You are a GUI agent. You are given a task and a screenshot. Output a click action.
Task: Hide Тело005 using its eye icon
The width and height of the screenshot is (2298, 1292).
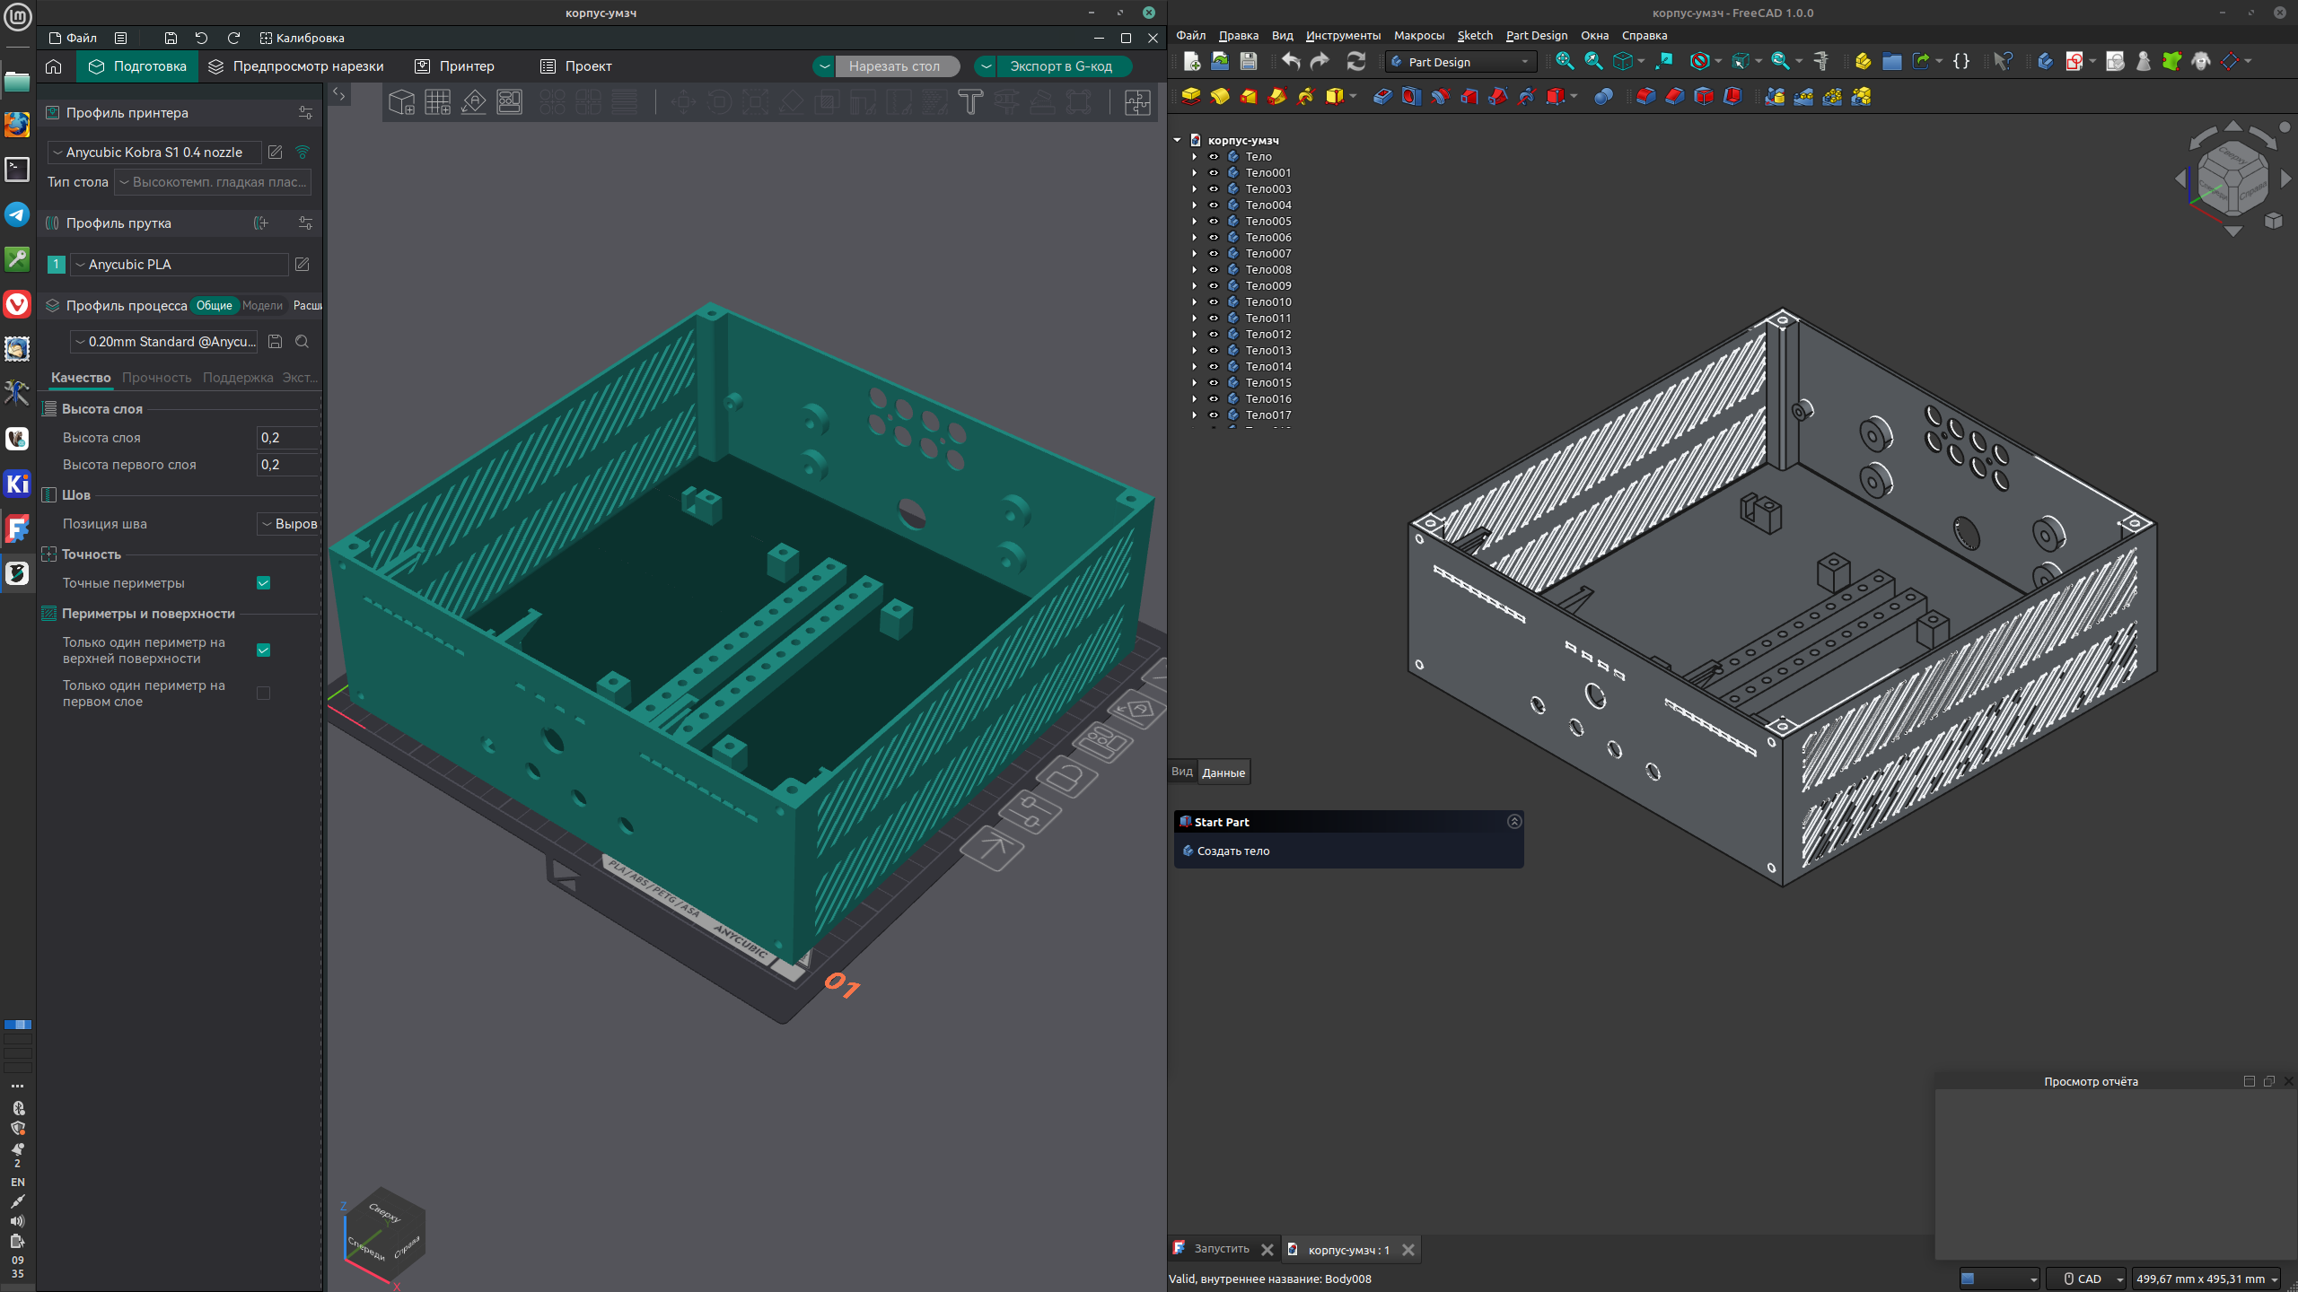[1214, 222]
